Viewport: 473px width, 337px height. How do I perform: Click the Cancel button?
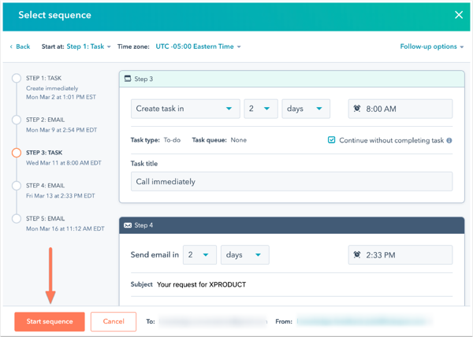114,321
